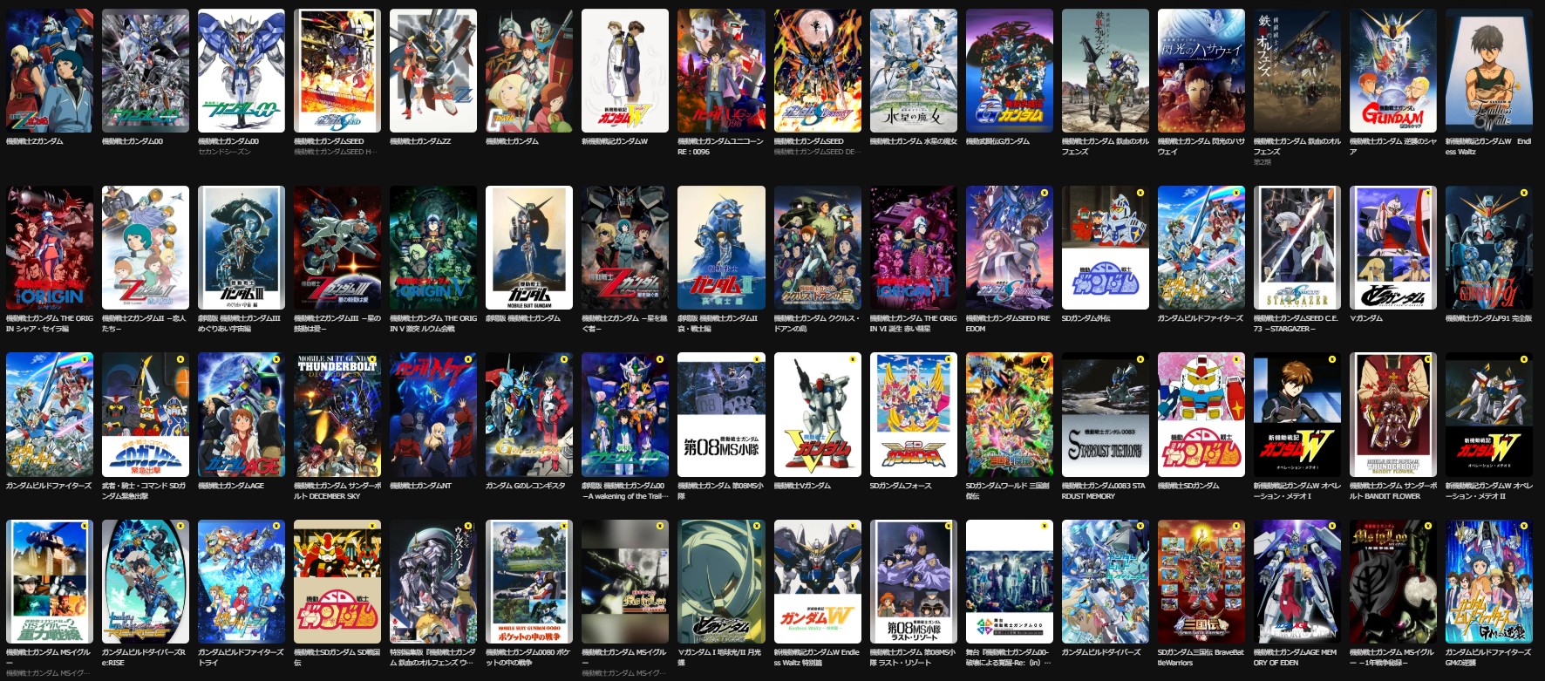Open 0083 STARDUST MEMORY poster
The image size is (1545, 681).
(x=1105, y=414)
